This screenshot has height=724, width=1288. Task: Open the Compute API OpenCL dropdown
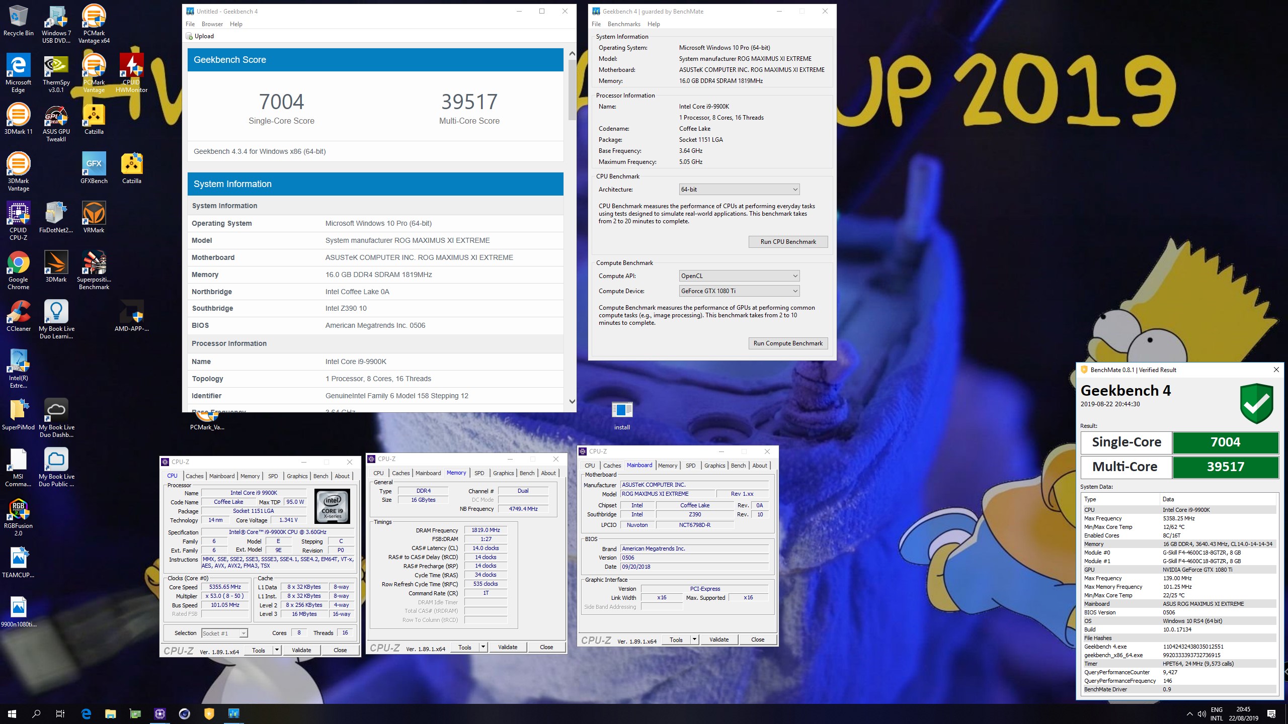pyautogui.click(x=739, y=276)
